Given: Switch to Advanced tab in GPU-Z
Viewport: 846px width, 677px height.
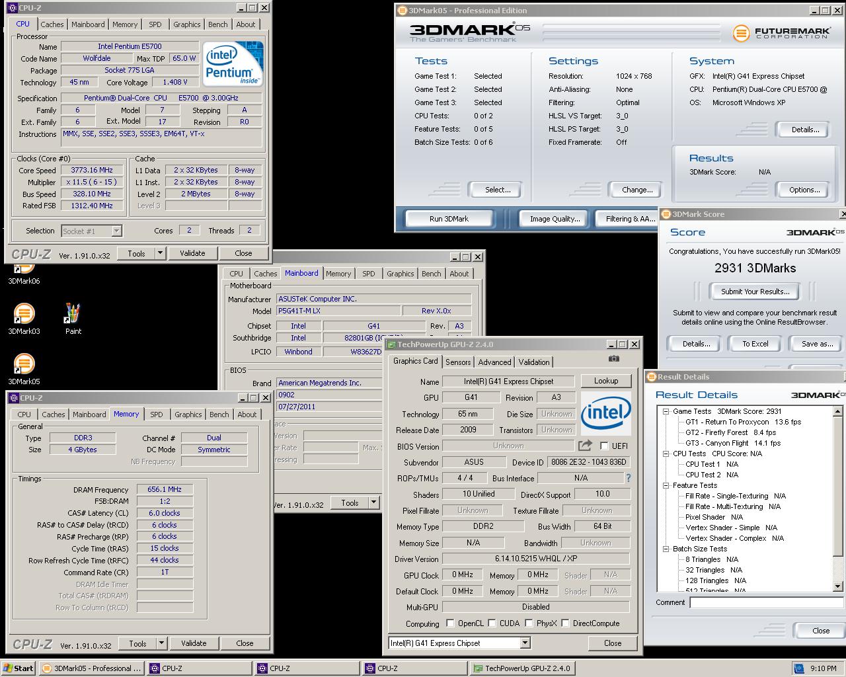Looking at the screenshot, I should [x=494, y=362].
